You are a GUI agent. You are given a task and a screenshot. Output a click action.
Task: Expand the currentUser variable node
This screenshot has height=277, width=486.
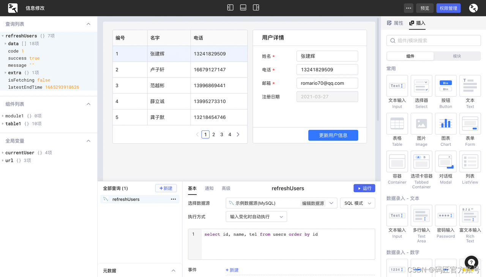(3, 153)
